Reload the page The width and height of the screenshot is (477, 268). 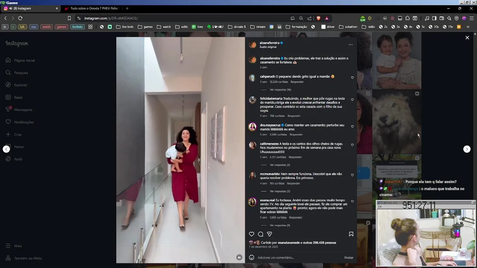click(20, 18)
